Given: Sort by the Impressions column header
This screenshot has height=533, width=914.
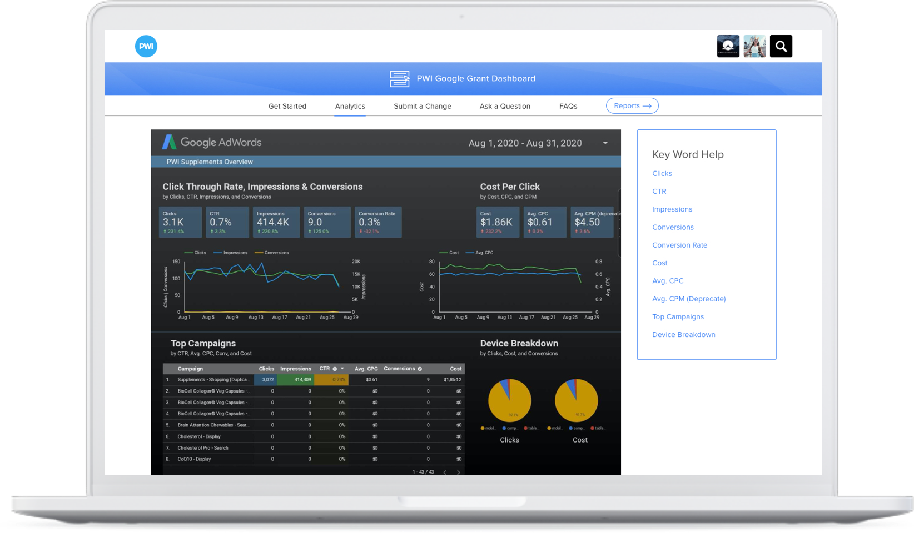Looking at the screenshot, I should (x=295, y=369).
